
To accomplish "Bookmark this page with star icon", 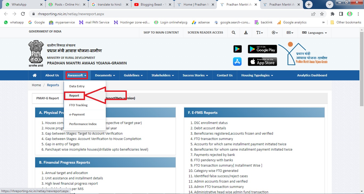I will point(322,14).
